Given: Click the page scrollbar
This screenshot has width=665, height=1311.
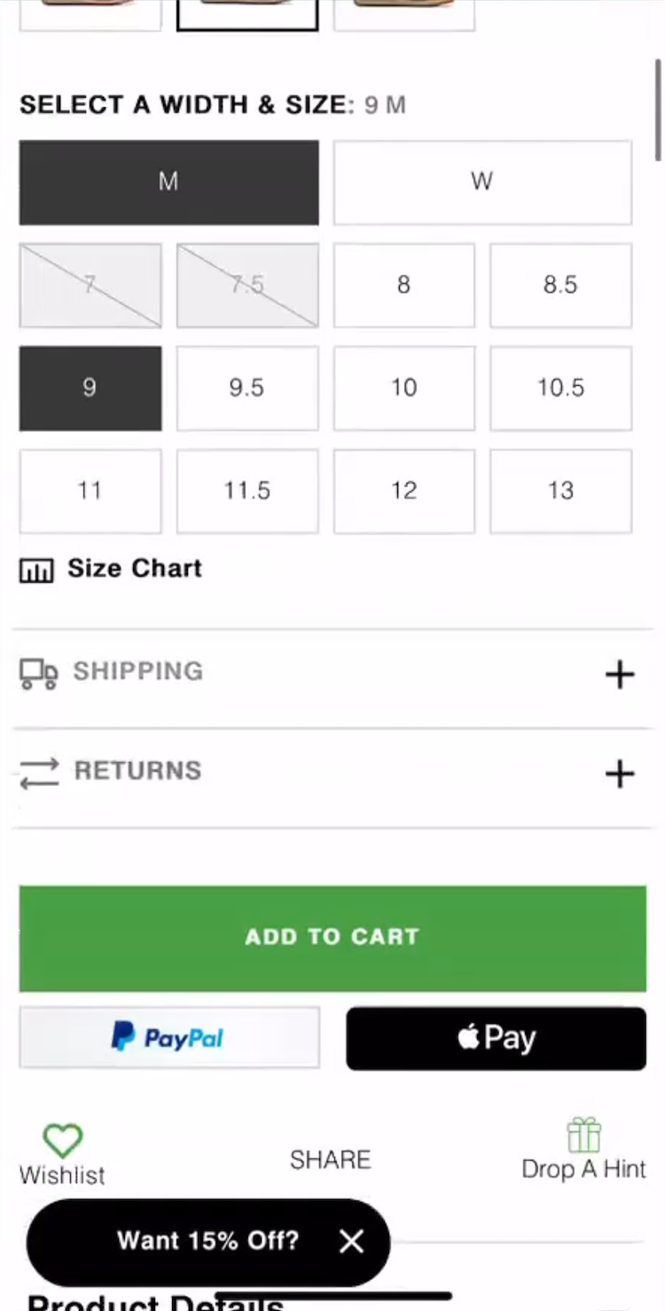Looking at the screenshot, I should (658, 111).
